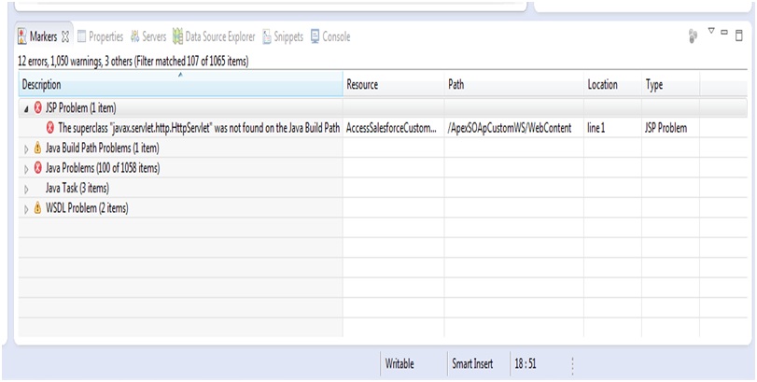
Task: Click the Console monitor icon
Action: coord(315,36)
